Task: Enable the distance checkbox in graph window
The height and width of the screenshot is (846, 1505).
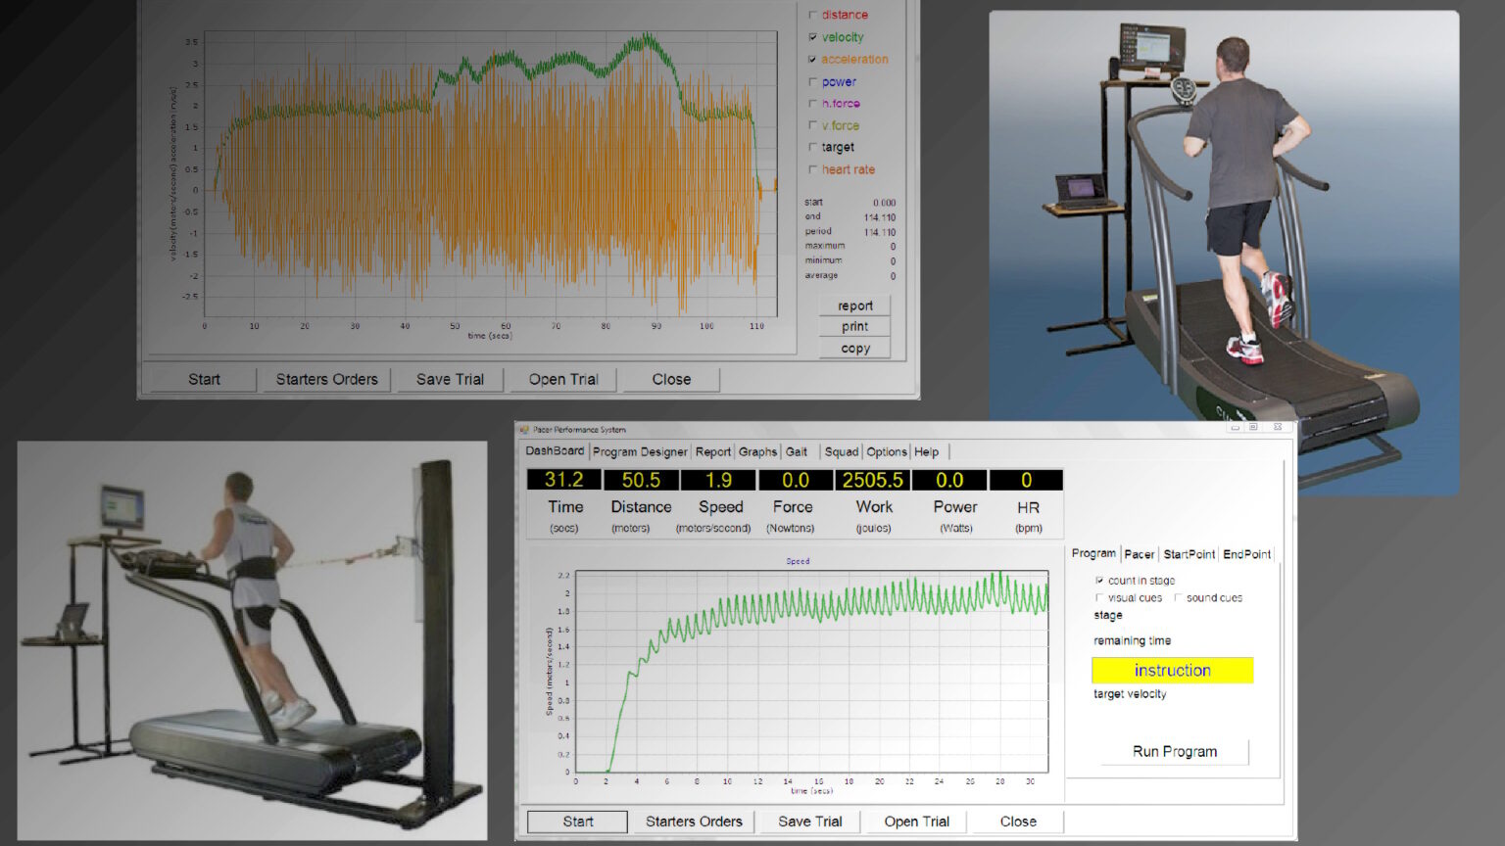Action: tap(812, 15)
